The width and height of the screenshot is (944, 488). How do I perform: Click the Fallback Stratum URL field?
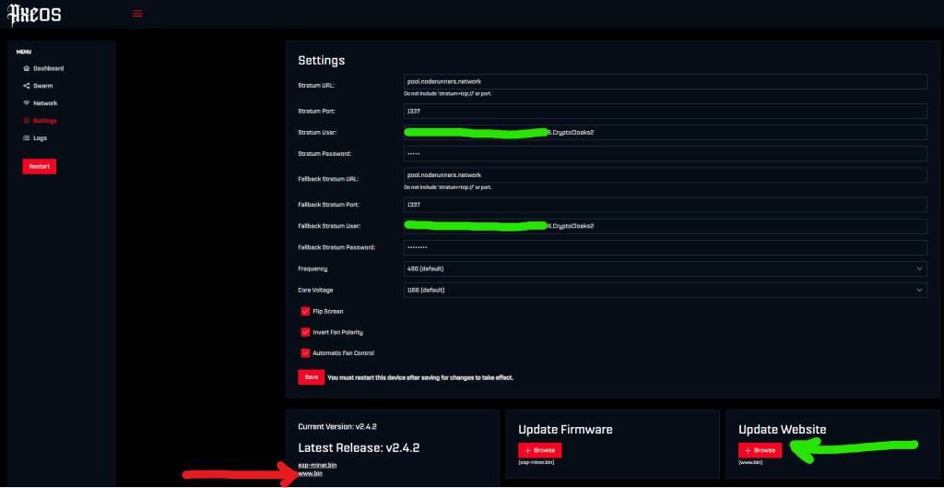666,175
